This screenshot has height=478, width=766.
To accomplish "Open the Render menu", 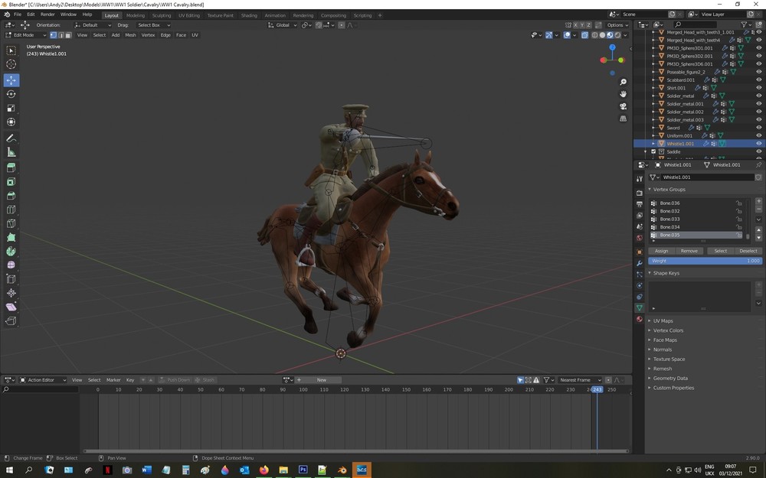I will point(47,15).
